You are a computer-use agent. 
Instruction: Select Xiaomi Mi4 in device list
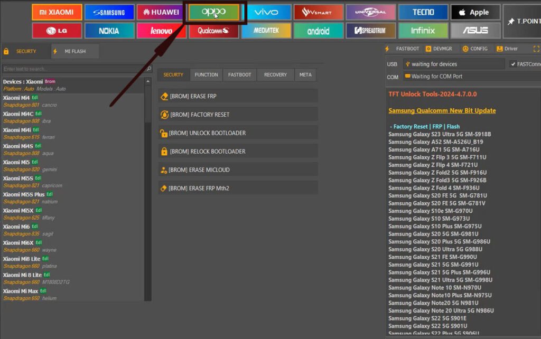(72, 101)
